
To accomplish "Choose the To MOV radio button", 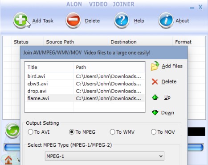I will tap(154, 132).
